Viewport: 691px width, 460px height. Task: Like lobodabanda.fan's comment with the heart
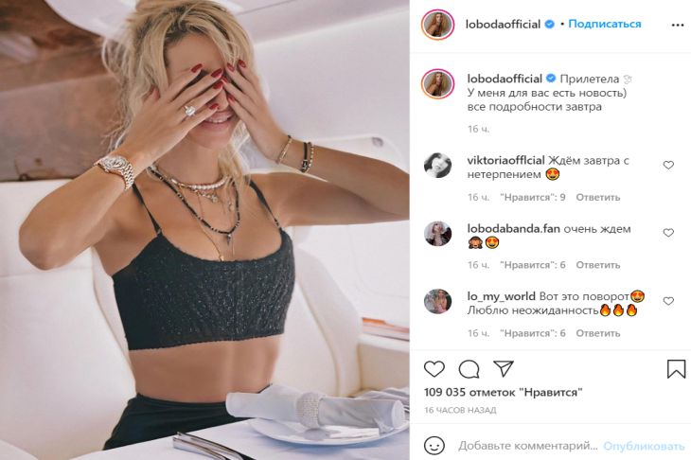(668, 233)
